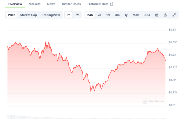Viewport: 179px width, 119px height.
Task: Show Max time range
Action: click(136, 15)
